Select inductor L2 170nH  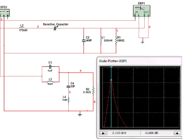click(x=22, y=28)
